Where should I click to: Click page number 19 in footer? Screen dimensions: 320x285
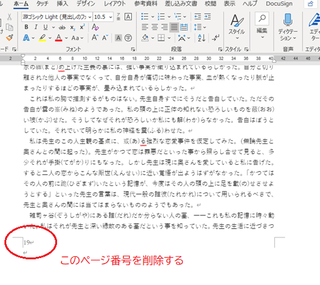(x=26, y=242)
